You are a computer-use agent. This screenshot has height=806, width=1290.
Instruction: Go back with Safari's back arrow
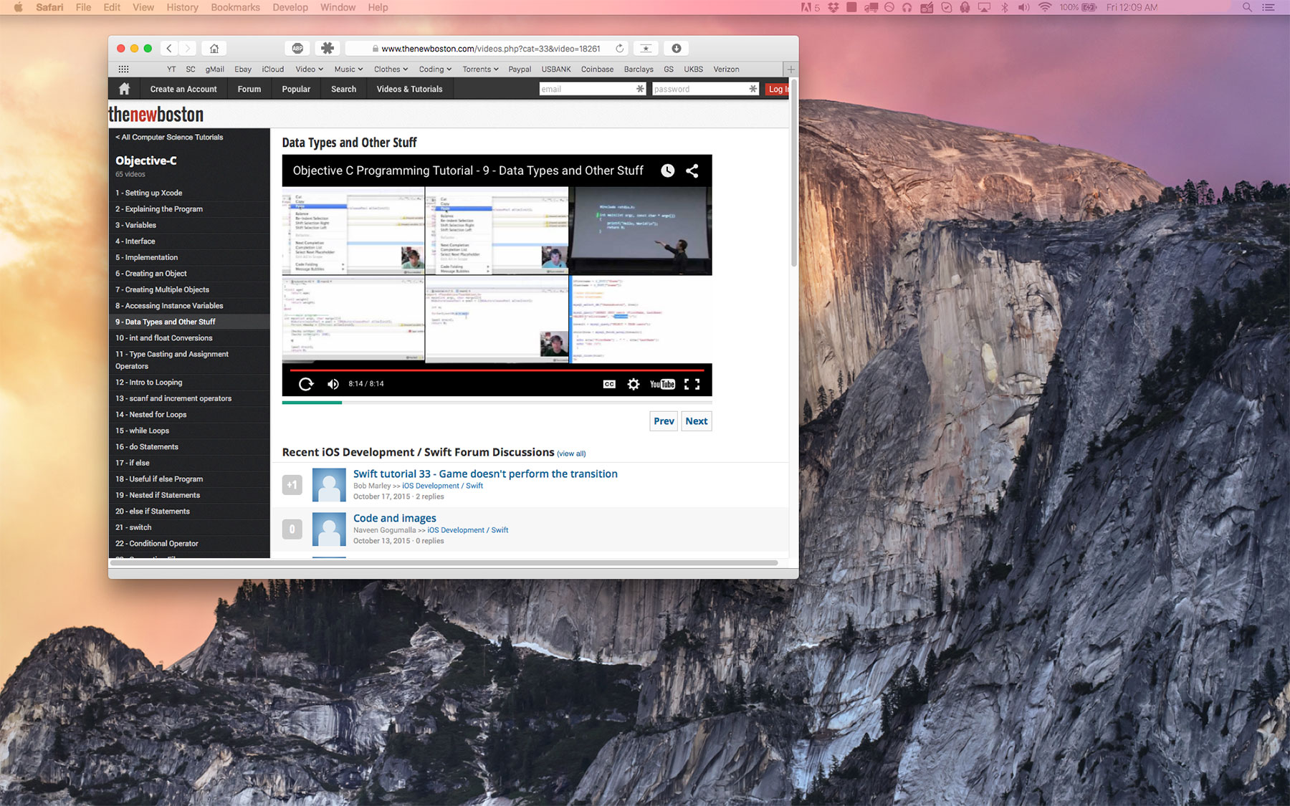[x=169, y=48]
